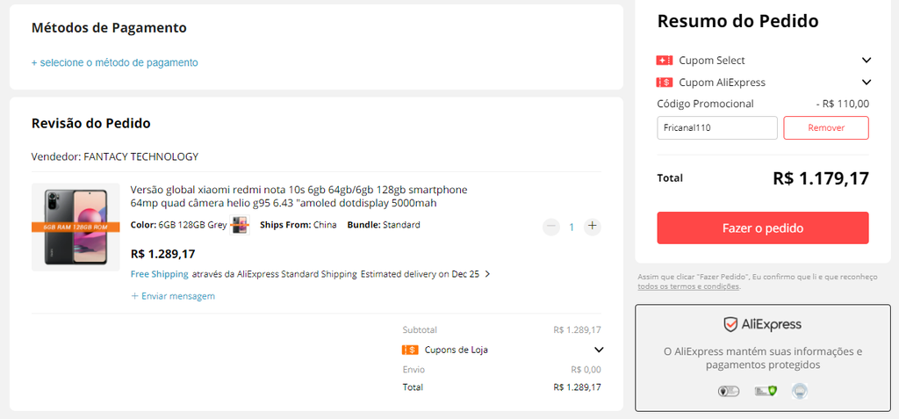Click the green shield security badge
Screen dimensions: 899x419
point(766,392)
